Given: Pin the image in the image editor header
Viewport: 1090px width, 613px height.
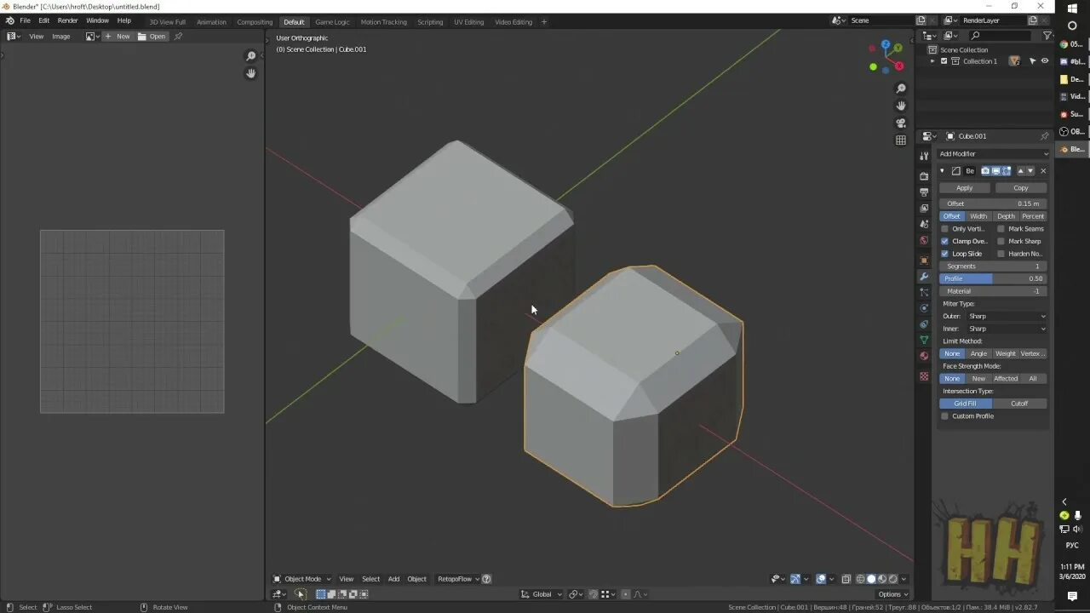Looking at the screenshot, I should (x=178, y=37).
